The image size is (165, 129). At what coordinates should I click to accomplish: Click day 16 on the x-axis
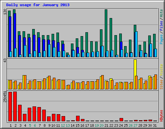click(x=82, y=125)
